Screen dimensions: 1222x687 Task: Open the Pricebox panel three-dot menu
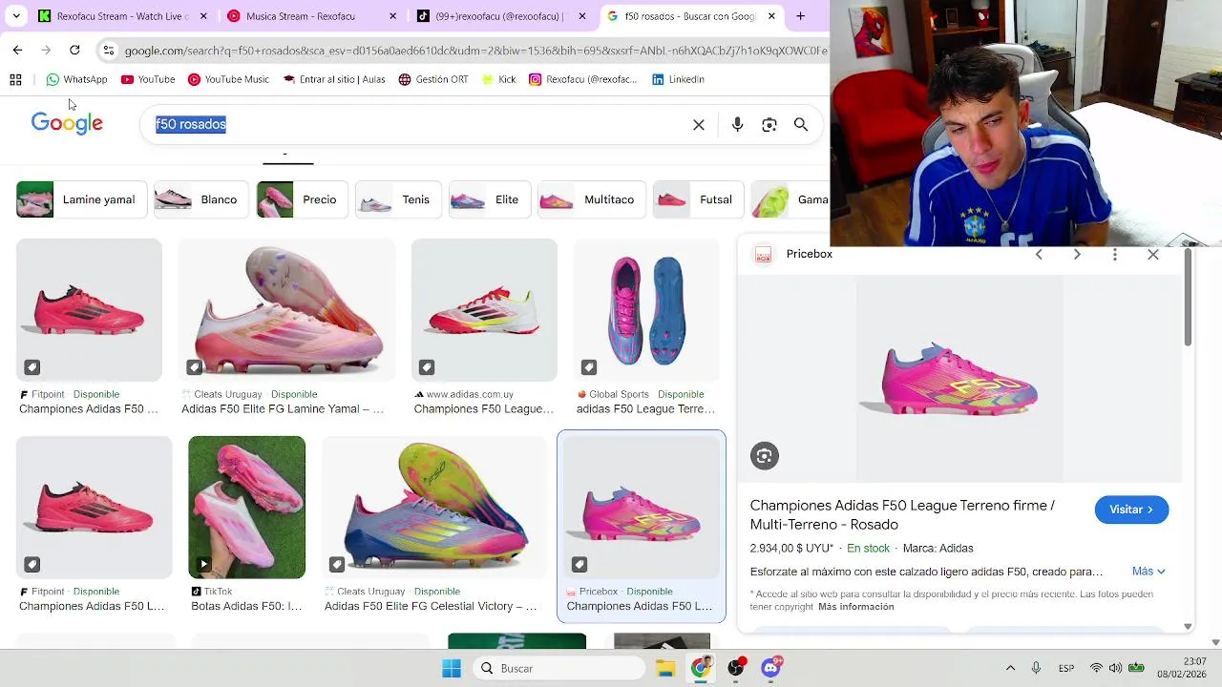point(1115,255)
